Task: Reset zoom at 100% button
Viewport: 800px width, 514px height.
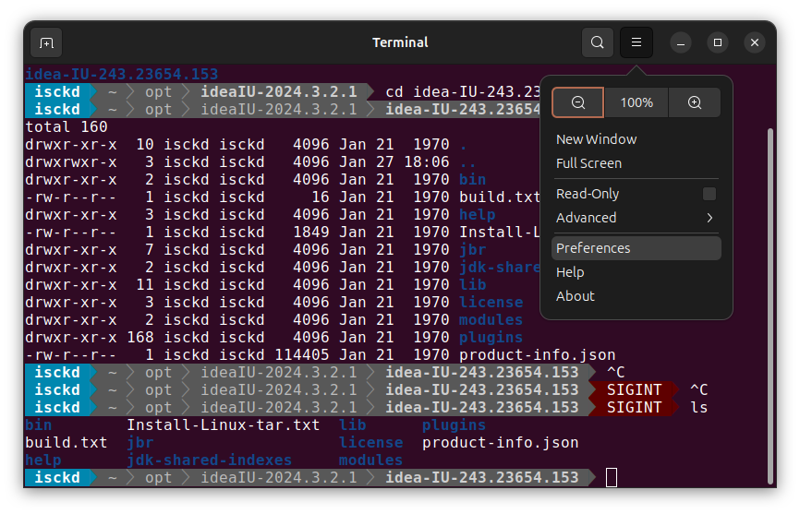Action: click(636, 102)
